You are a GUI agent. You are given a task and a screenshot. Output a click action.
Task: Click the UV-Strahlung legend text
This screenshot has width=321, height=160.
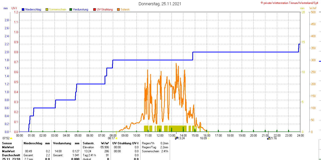(105, 9)
